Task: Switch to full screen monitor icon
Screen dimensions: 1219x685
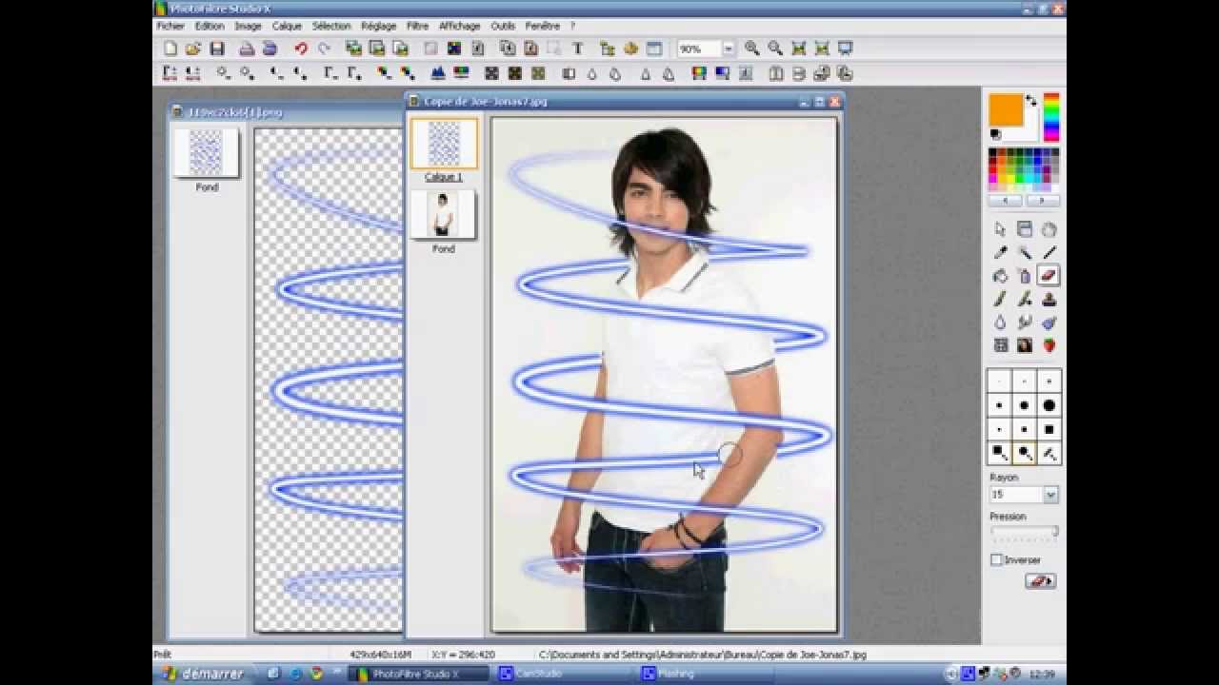Action: [845, 49]
